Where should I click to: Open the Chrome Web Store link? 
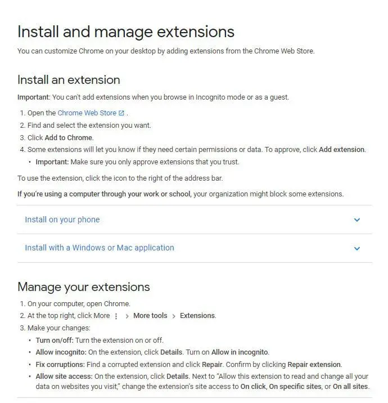(87, 113)
